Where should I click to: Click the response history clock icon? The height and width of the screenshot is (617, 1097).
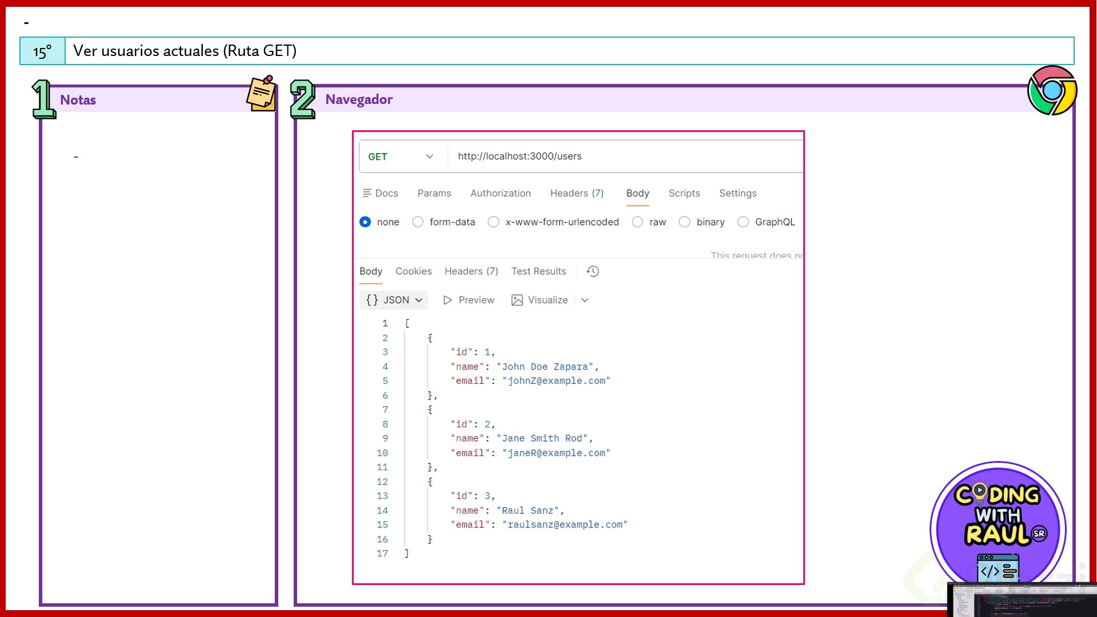pyautogui.click(x=592, y=271)
